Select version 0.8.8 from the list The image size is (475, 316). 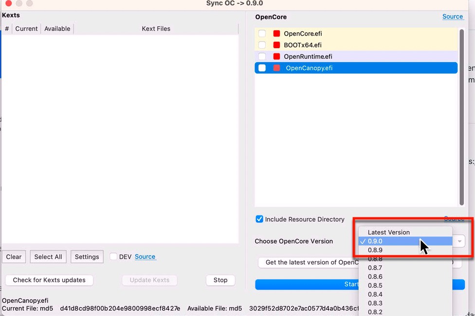click(405, 259)
